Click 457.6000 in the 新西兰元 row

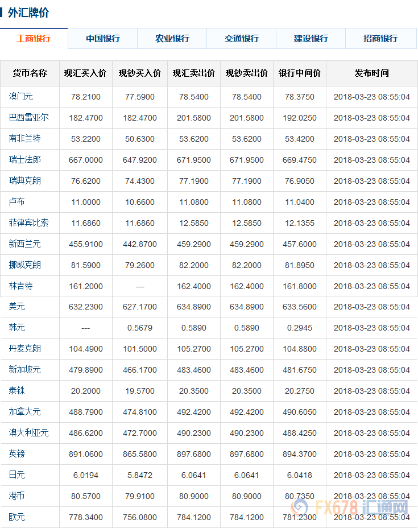300,245
